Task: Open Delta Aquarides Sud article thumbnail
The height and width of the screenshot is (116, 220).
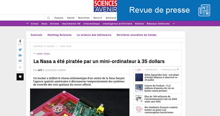Action: tap(139, 77)
